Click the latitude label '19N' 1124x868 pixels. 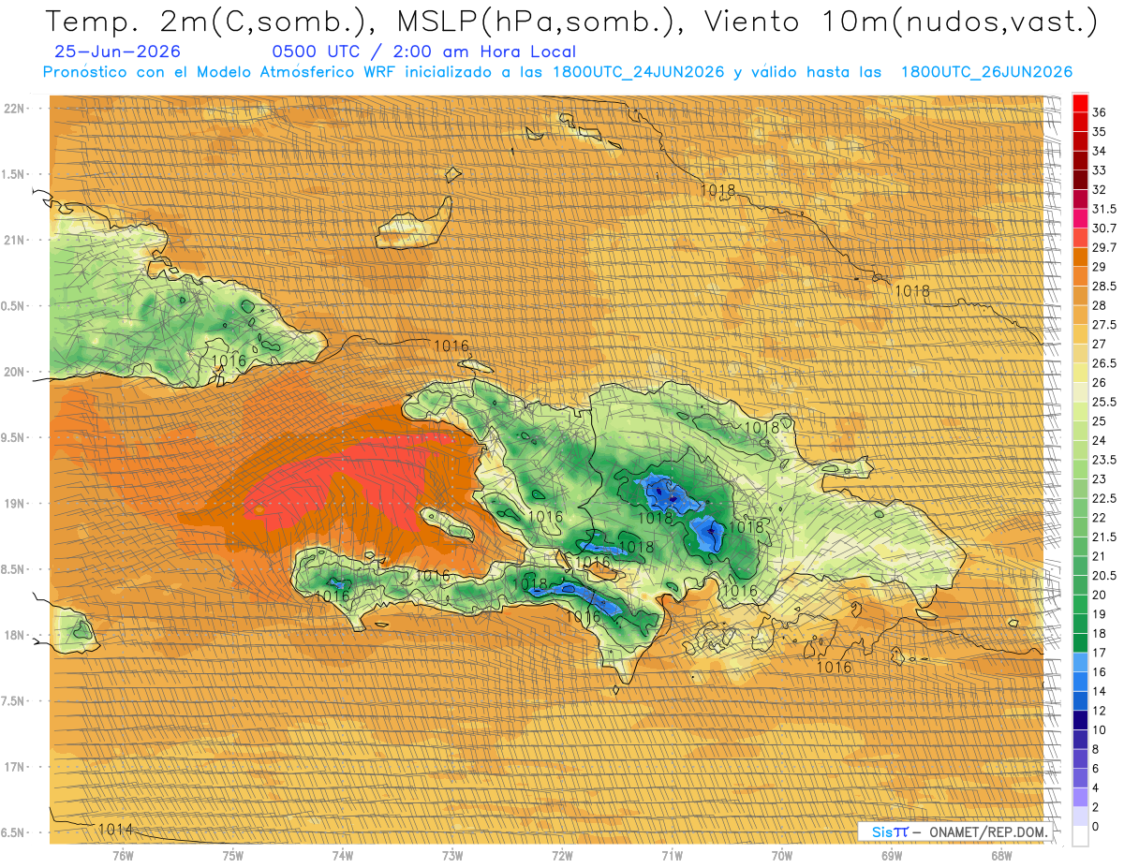point(15,504)
